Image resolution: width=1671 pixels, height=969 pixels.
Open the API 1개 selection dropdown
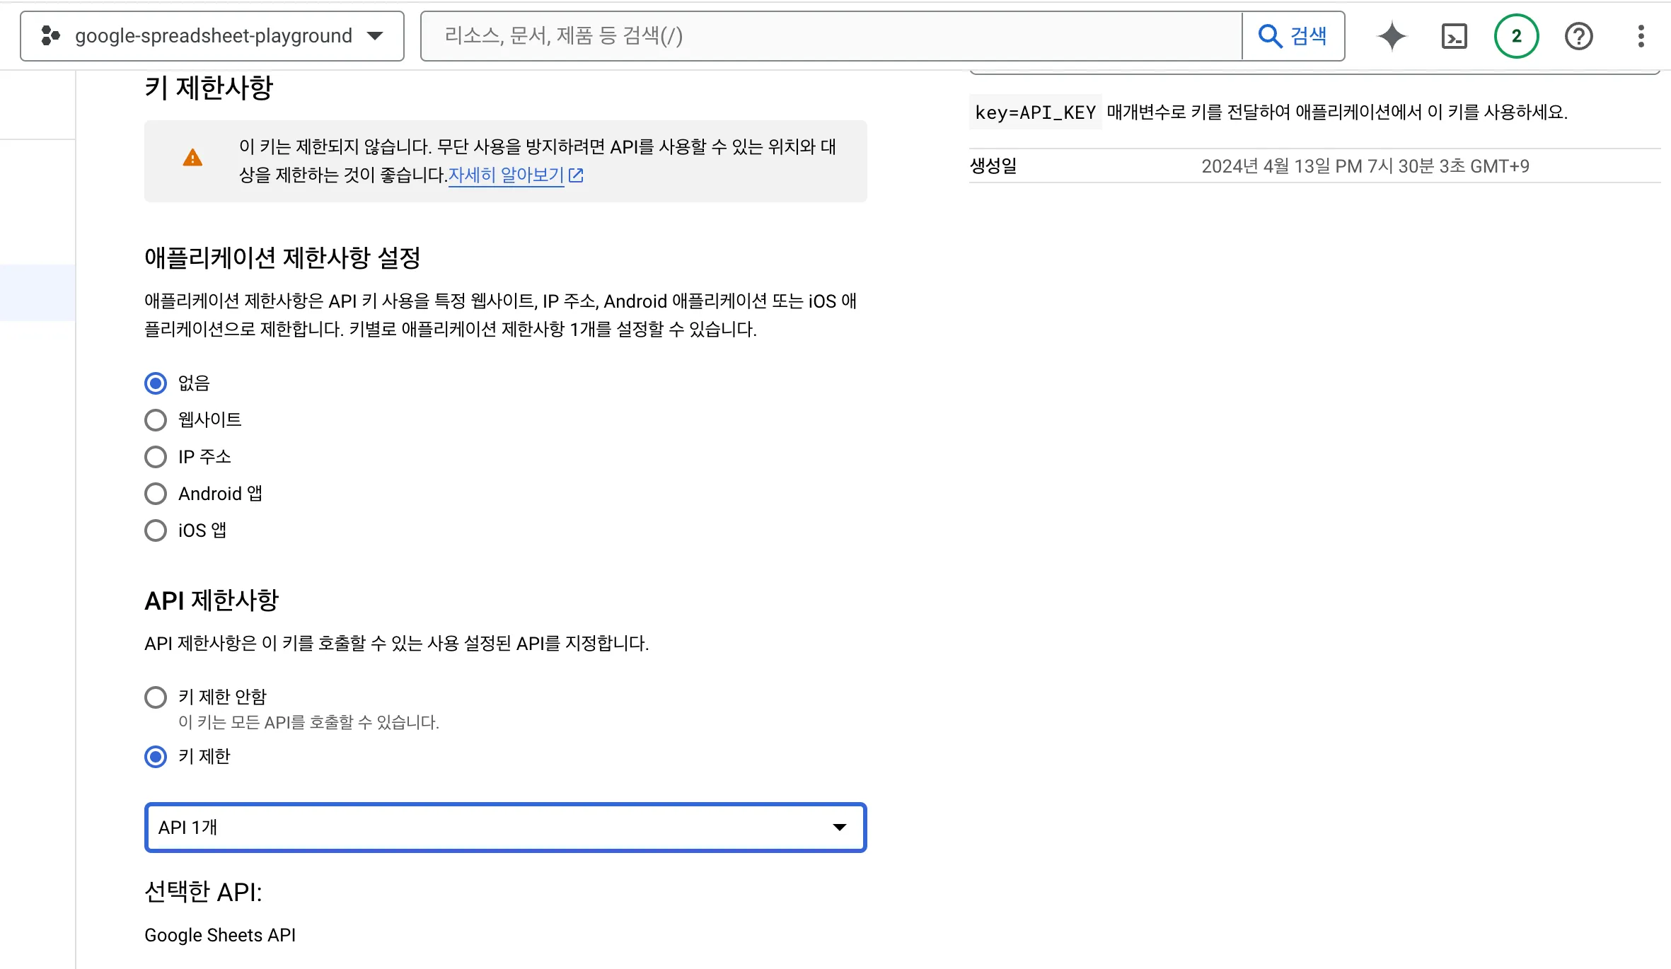click(504, 827)
